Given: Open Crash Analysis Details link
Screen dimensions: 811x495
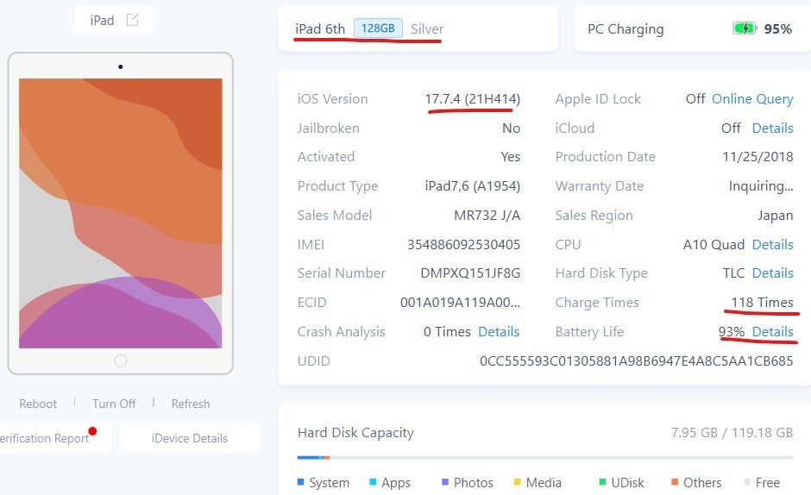Looking at the screenshot, I should pos(499,331).
